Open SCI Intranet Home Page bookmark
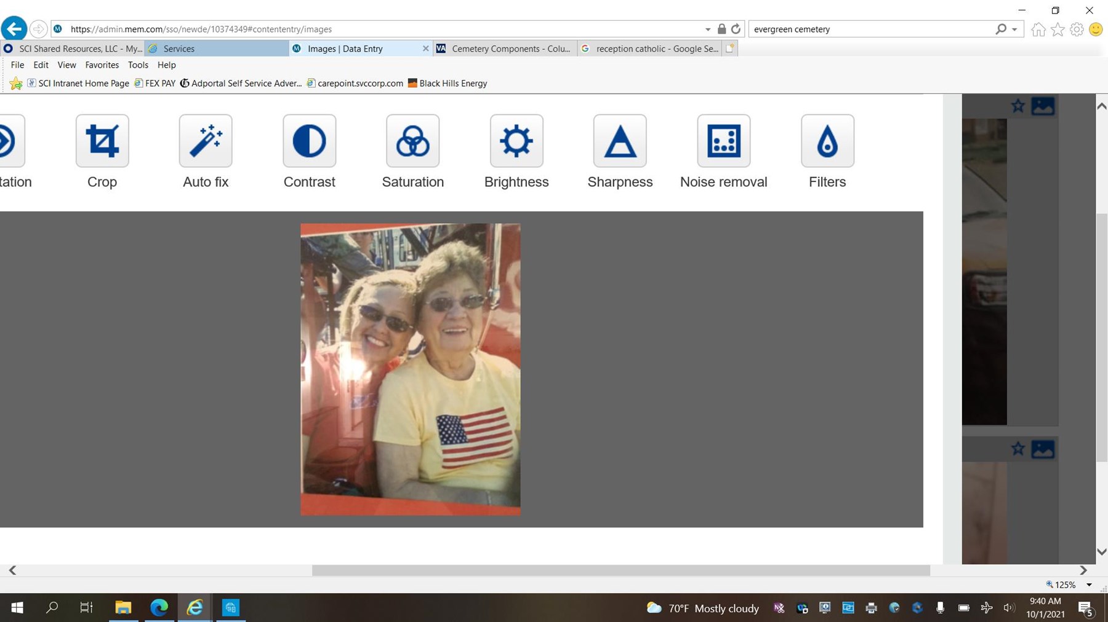The width and height of the screenshot is (1108, 622). tap(83, 84)
